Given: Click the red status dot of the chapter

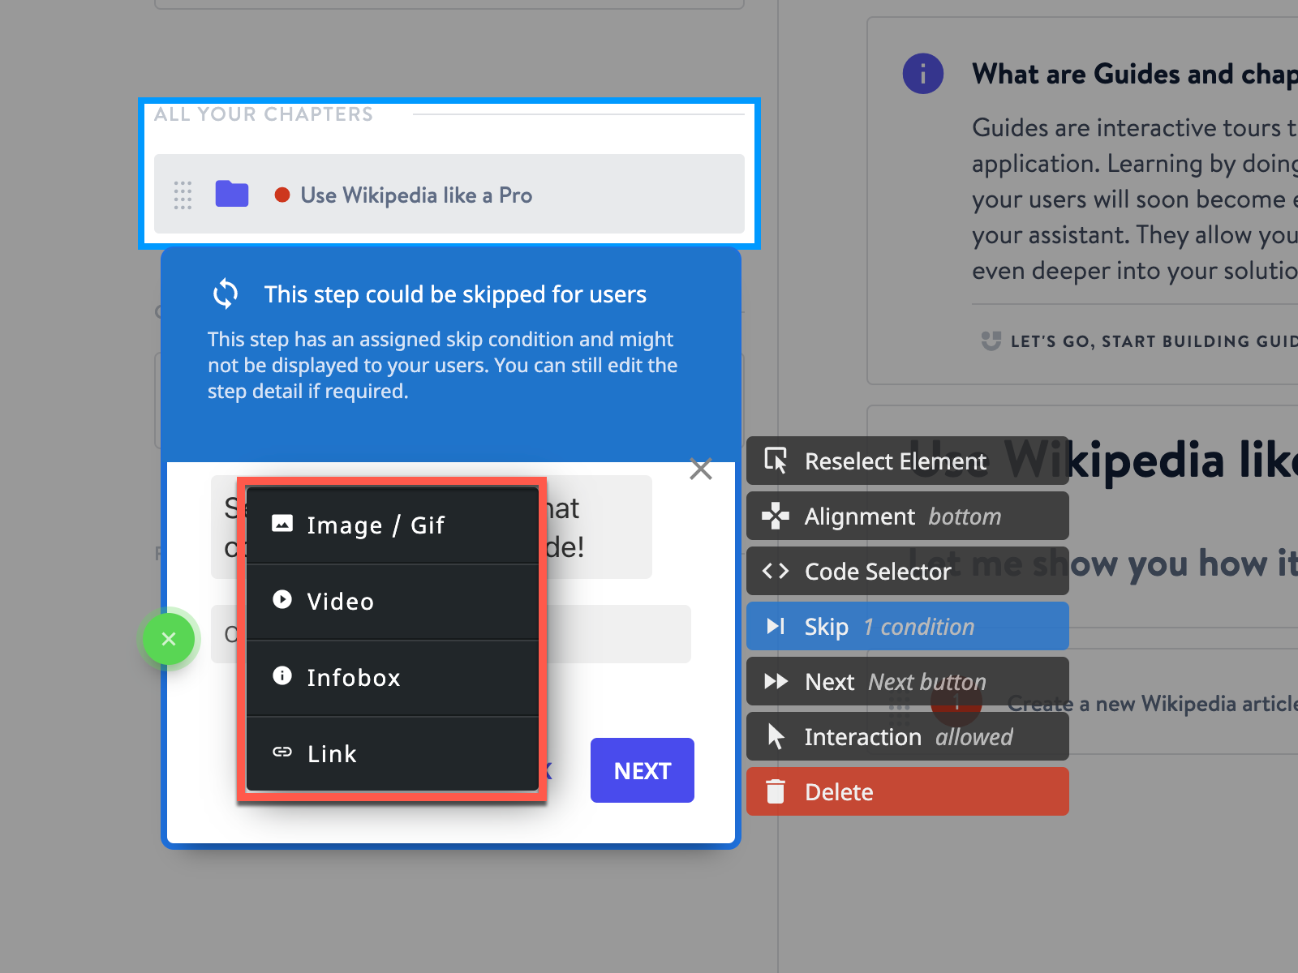Looking at the screenshot, I should 282,195.
